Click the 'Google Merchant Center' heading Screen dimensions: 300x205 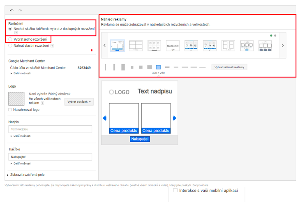pos(27,61)
